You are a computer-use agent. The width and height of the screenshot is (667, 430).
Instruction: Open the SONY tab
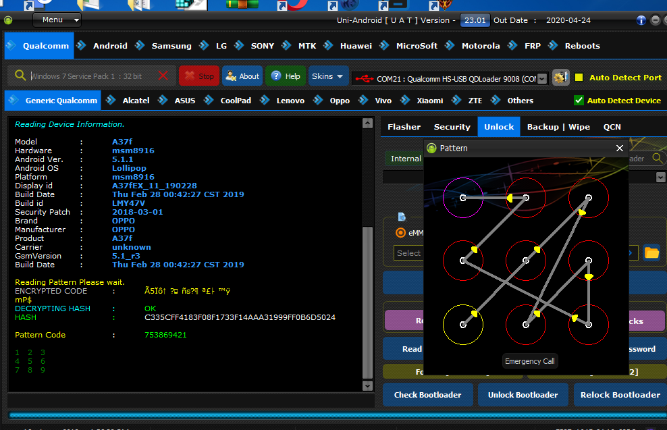tap(263, 45)
